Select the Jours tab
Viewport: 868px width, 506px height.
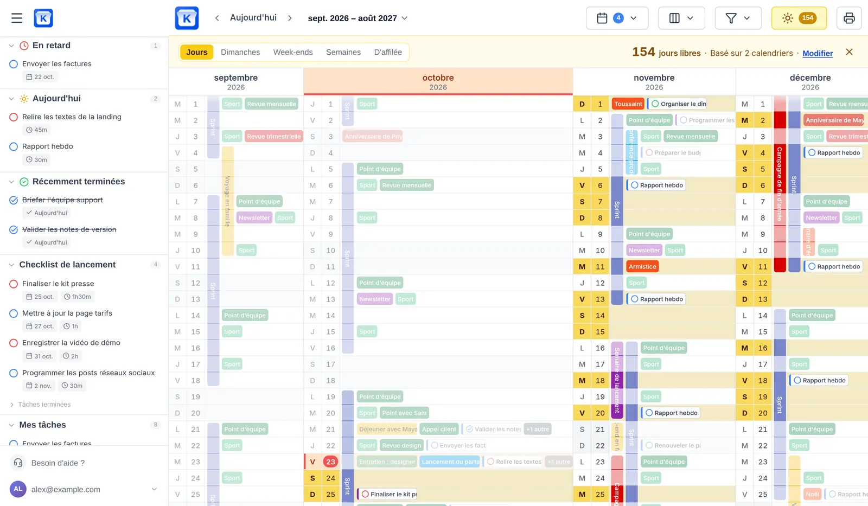point(197,52)
